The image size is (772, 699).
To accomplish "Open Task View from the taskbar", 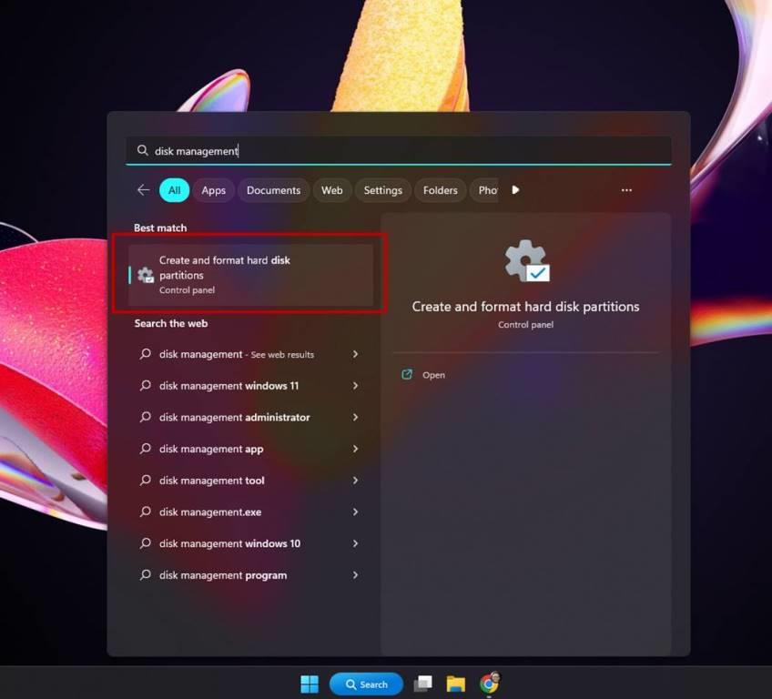I will (x=423, y=684).
